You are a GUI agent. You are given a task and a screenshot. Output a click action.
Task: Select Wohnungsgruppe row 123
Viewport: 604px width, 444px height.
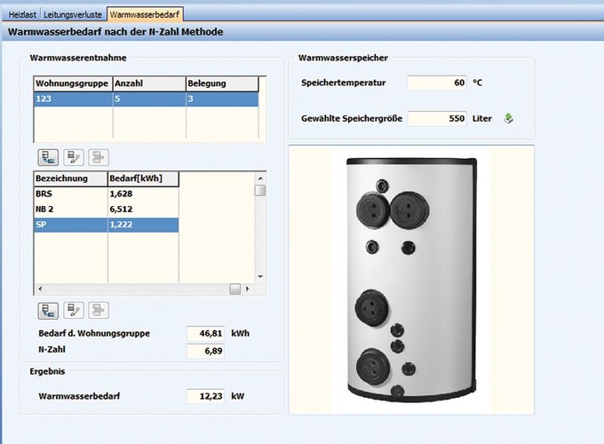click(x=146, y=99)
